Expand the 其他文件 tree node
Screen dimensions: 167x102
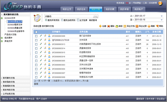click(2, 41)
